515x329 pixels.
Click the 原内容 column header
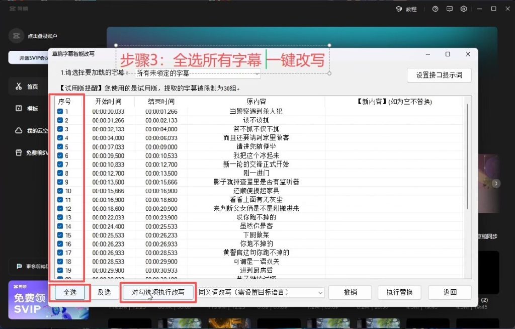256,102
